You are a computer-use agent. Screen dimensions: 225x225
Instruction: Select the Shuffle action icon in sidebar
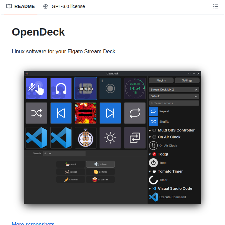pyautogui.click(x=153, y=122)
